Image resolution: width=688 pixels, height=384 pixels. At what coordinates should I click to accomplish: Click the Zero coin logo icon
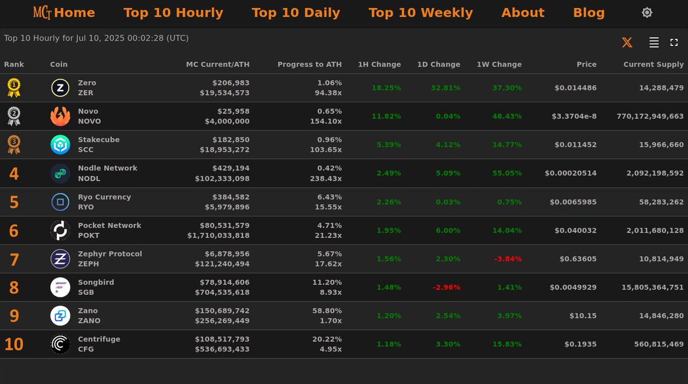60,88
